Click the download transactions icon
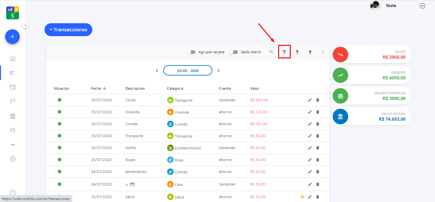The height and width of the screenshot is (202, 435). click(297, 52)
